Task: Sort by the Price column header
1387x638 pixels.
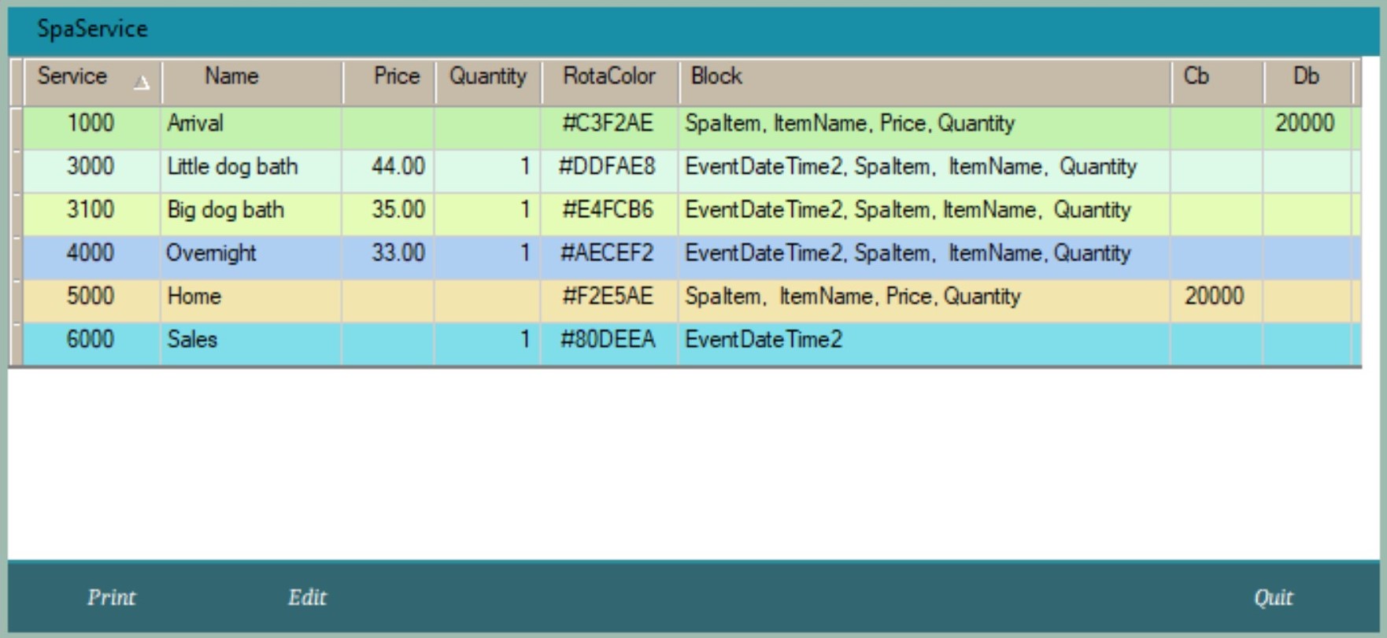Action: point(396,76)
